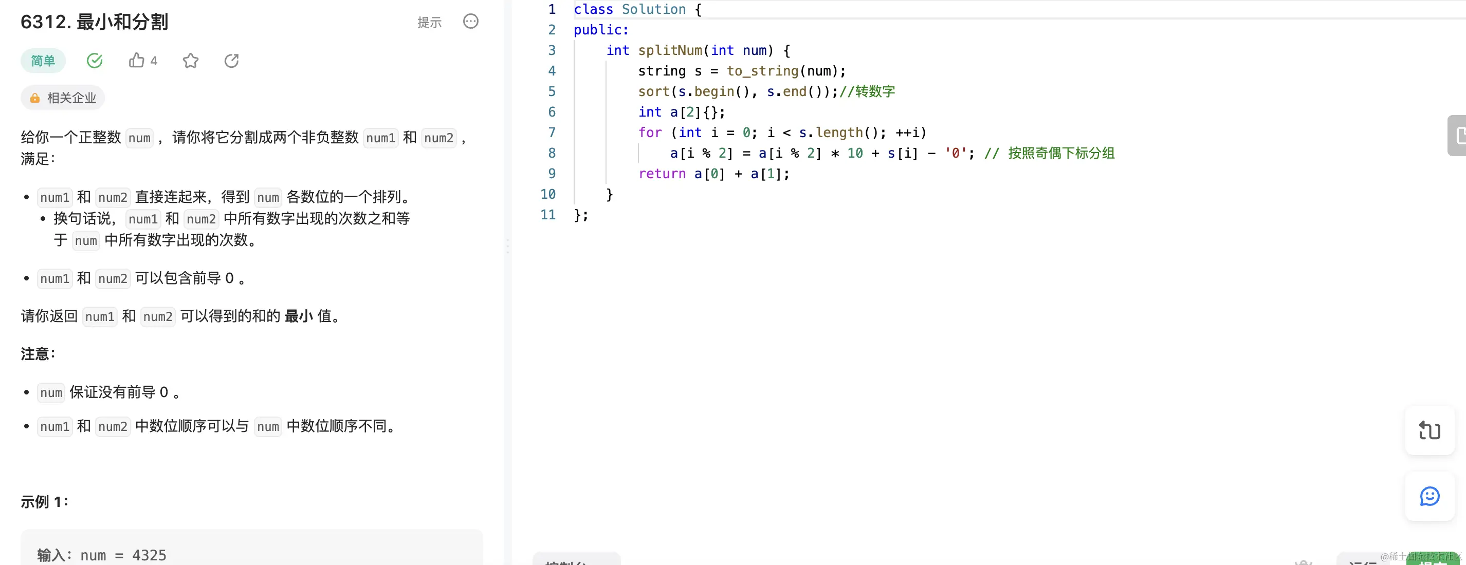The image size is (1466, 565).
Task: Click the gray tab icon at editor's right edge
Action: point(1458,135)
